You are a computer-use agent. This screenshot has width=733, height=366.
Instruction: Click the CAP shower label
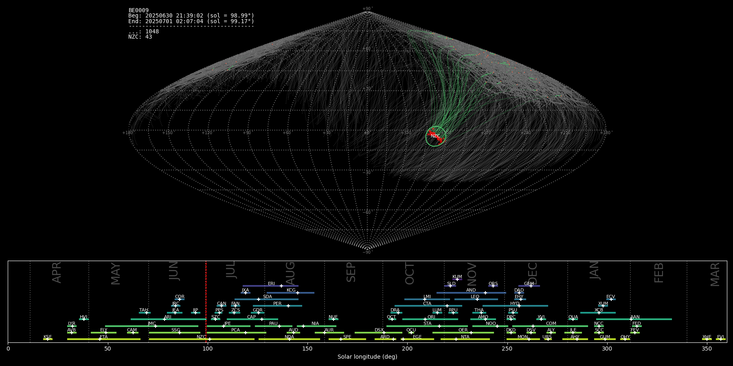pos(252,317)
